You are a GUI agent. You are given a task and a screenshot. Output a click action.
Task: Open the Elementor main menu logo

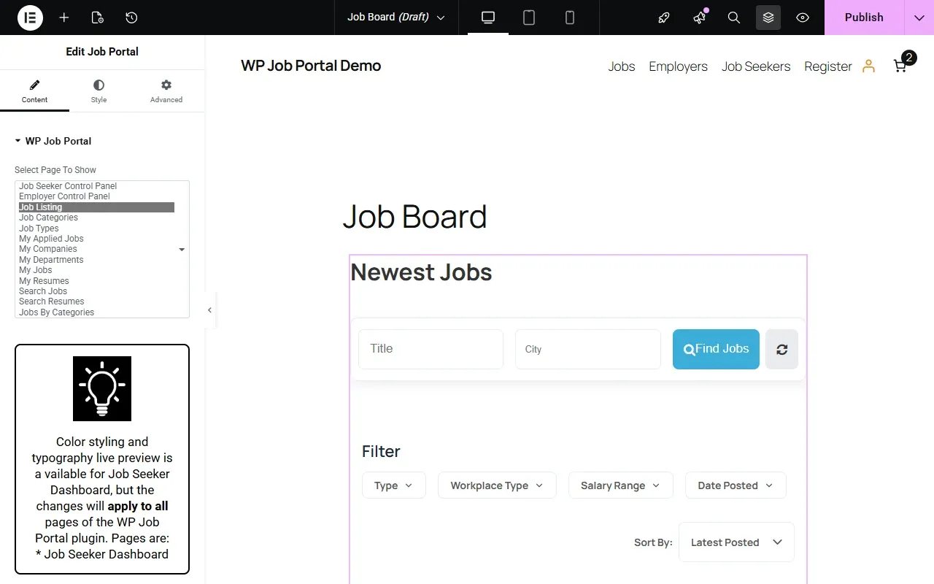point(30,18)
